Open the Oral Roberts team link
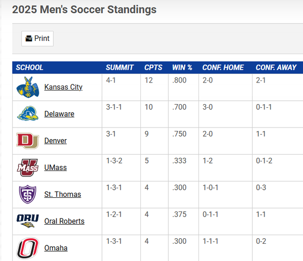Screen dimensions: 303x261 coord(64,221)
